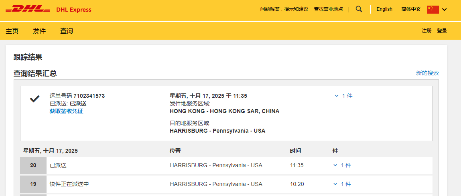Viewport: 461px width, 196px height.
Task: Switch language to English
Action: click(x=384, y=9)
